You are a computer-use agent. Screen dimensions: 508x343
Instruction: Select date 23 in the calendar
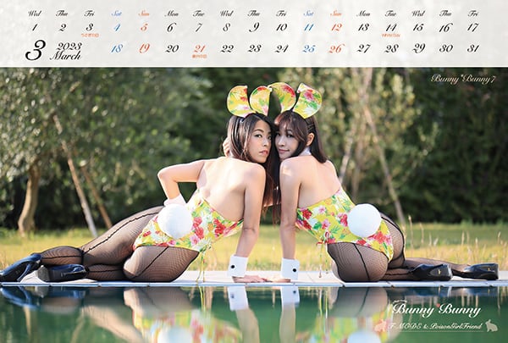[254, 48]
